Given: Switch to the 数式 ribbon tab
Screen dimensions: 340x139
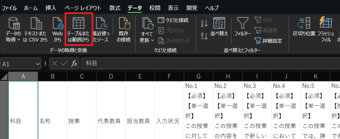Looking at the screenshot, I should coord(115,7).
